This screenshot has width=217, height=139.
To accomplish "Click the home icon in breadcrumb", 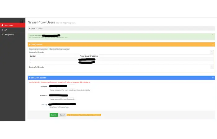I will click(x=29, y=28).
